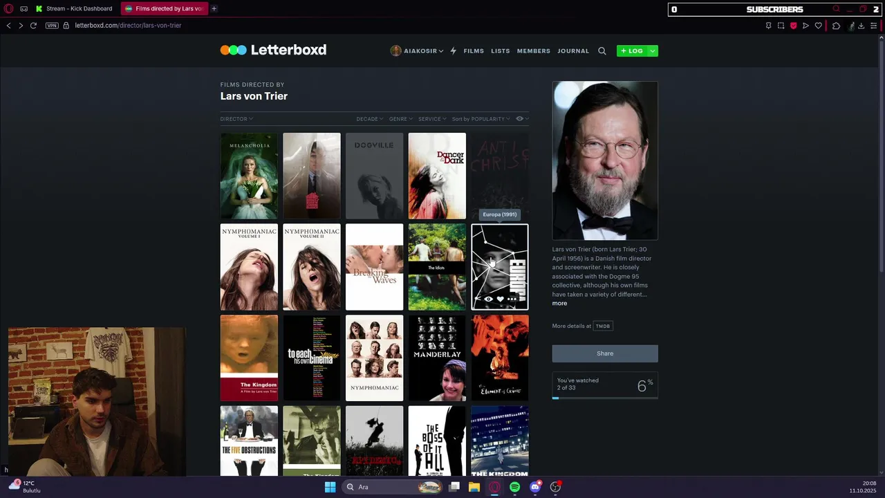
Task: Open the Sort by POPULARITY dropdown
Action: (481, 119)
